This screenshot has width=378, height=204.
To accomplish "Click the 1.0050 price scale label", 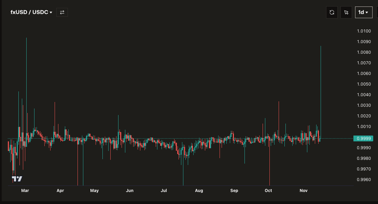I will point(364,84).
